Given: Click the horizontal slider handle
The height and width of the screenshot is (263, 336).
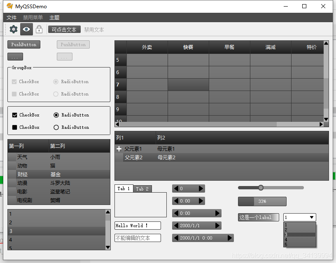Looking at the screenshot, I should (x=261, y=188).
